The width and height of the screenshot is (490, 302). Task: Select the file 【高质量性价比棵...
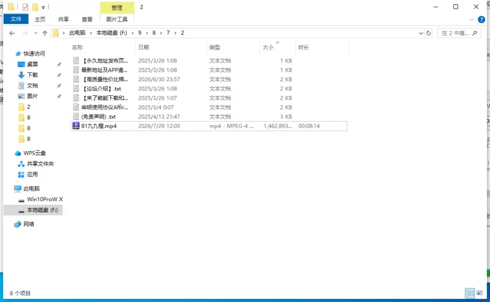(x=105, y=79)
